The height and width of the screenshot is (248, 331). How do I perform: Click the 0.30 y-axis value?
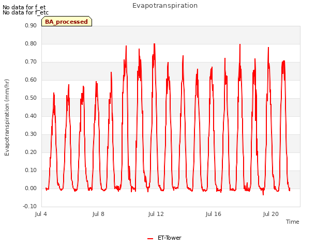coord(31,134)
